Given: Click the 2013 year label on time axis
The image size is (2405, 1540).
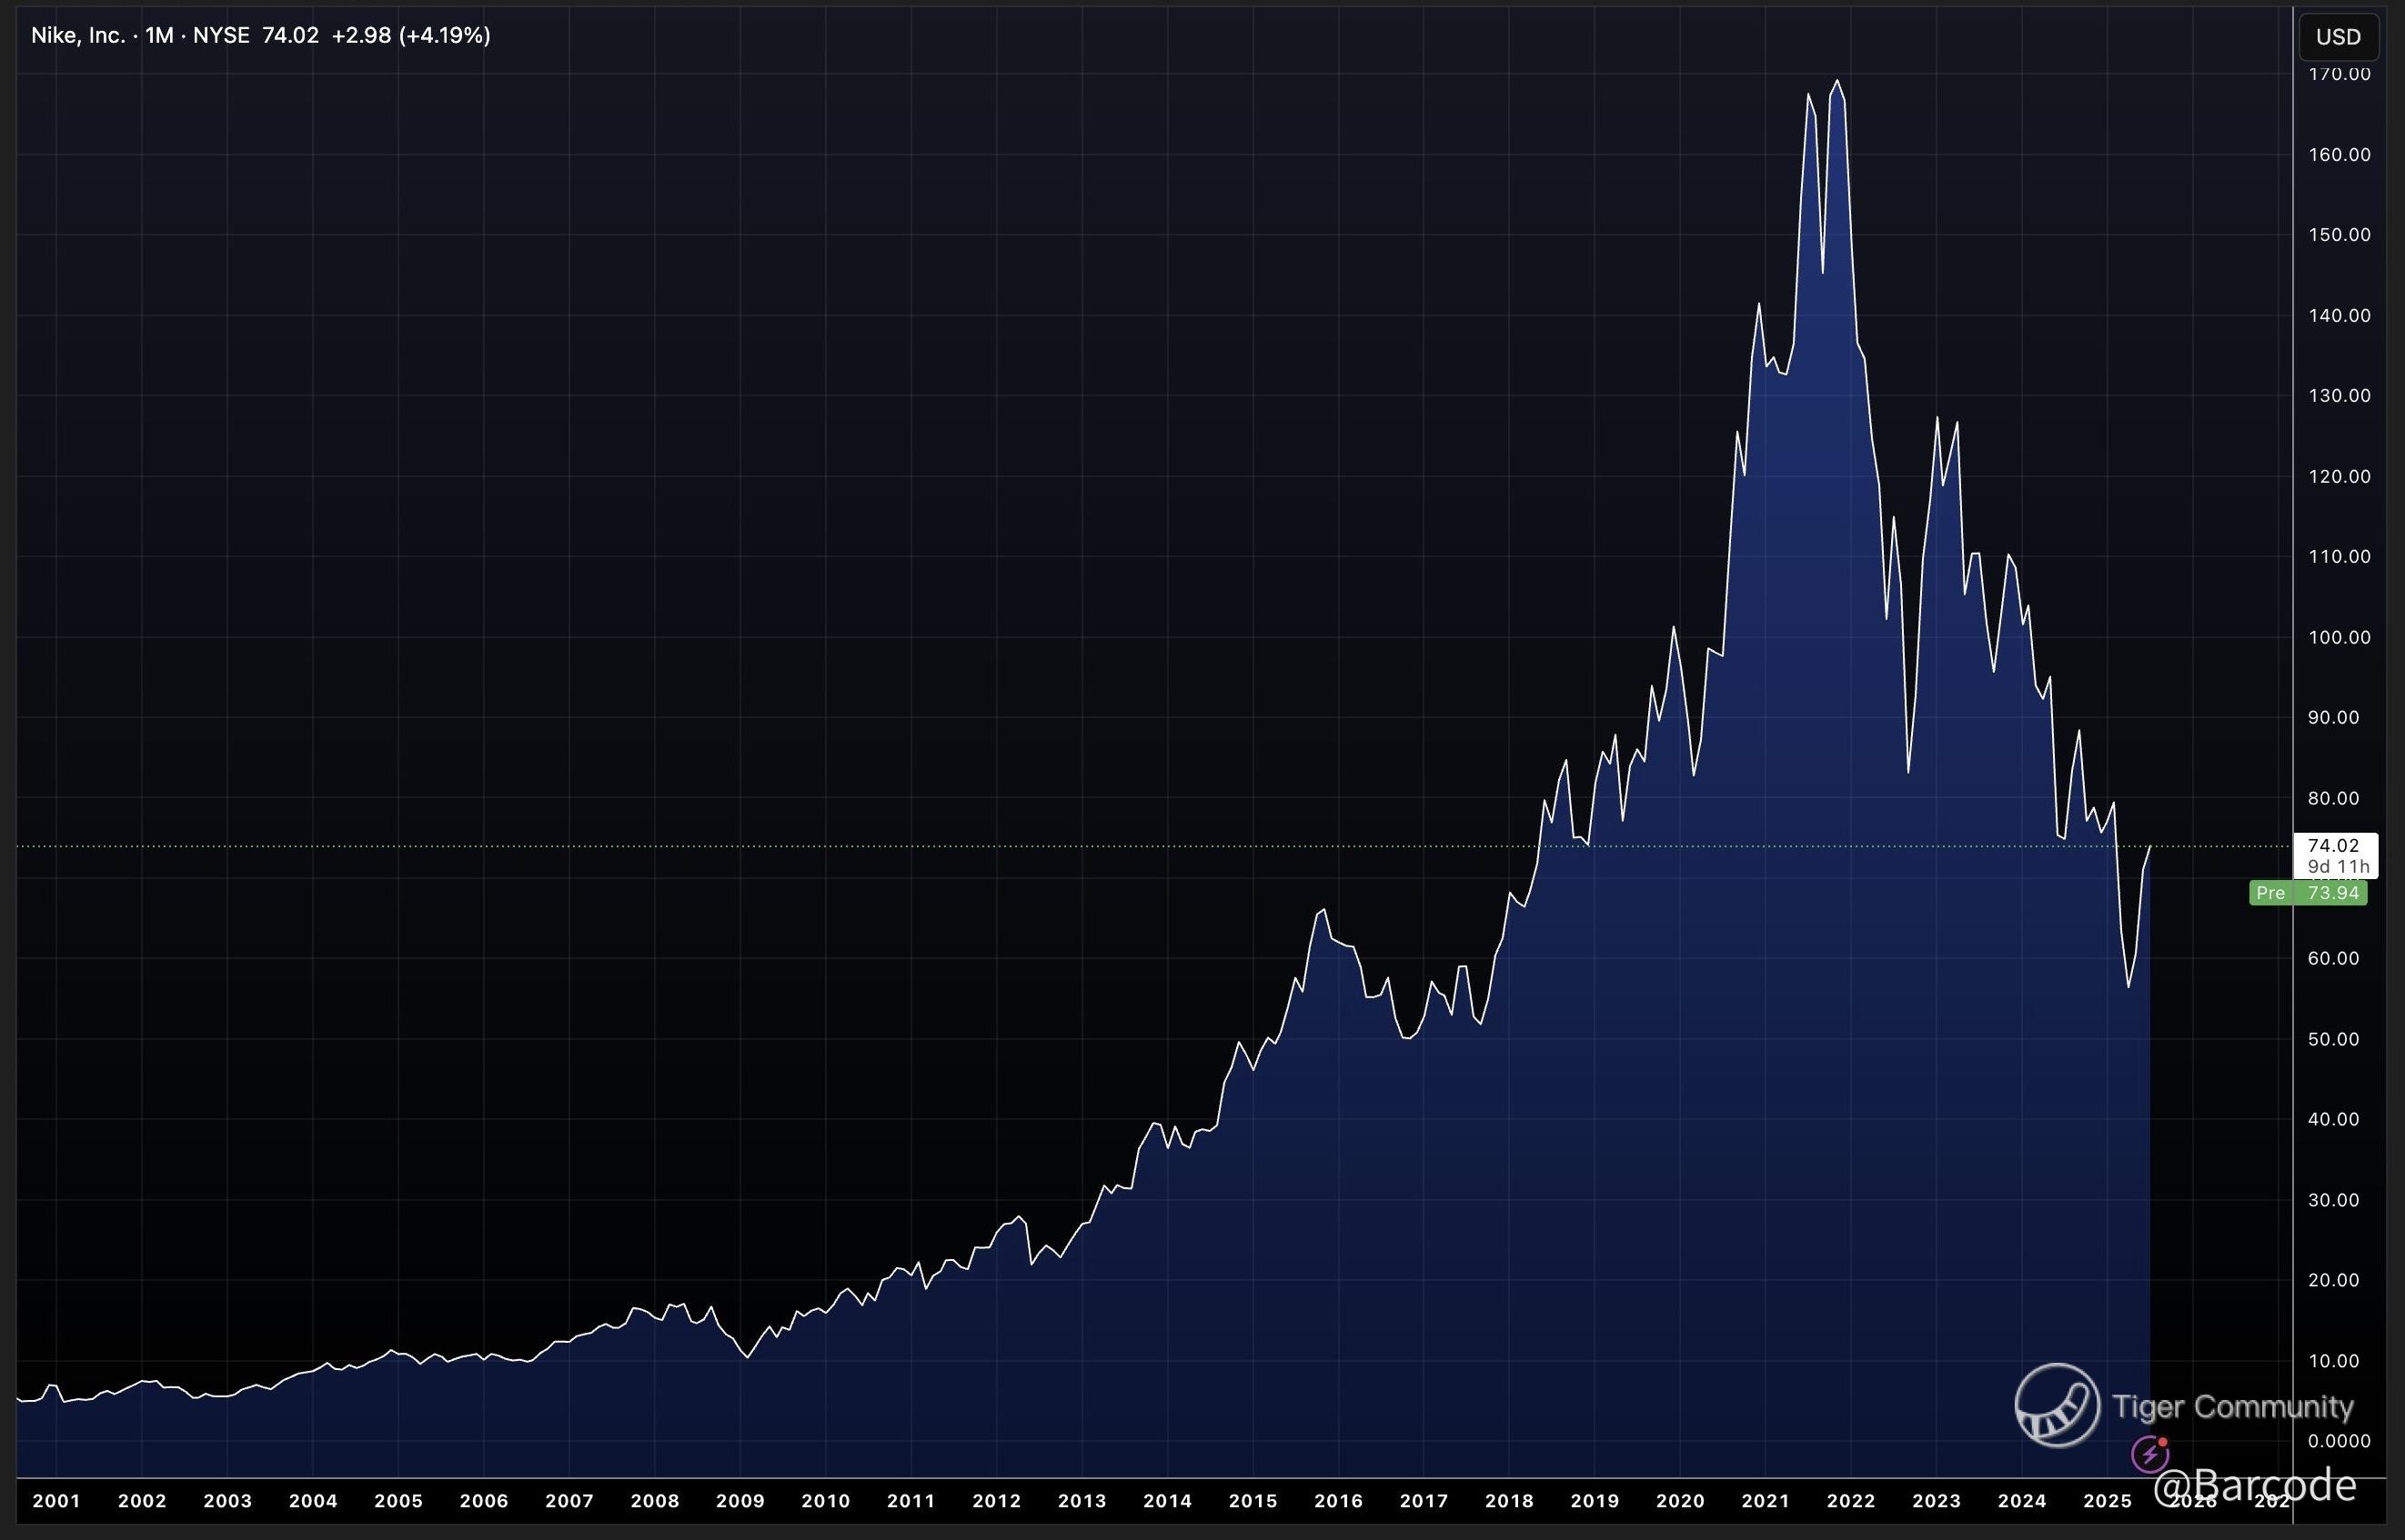Looking at the screenshot, I should (x=1082, y=1502).
